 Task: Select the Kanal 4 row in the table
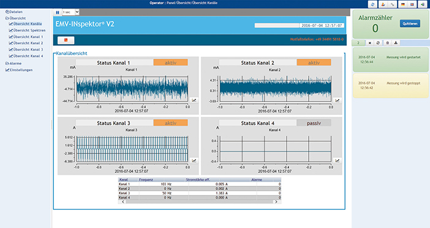tap(200, 197)
